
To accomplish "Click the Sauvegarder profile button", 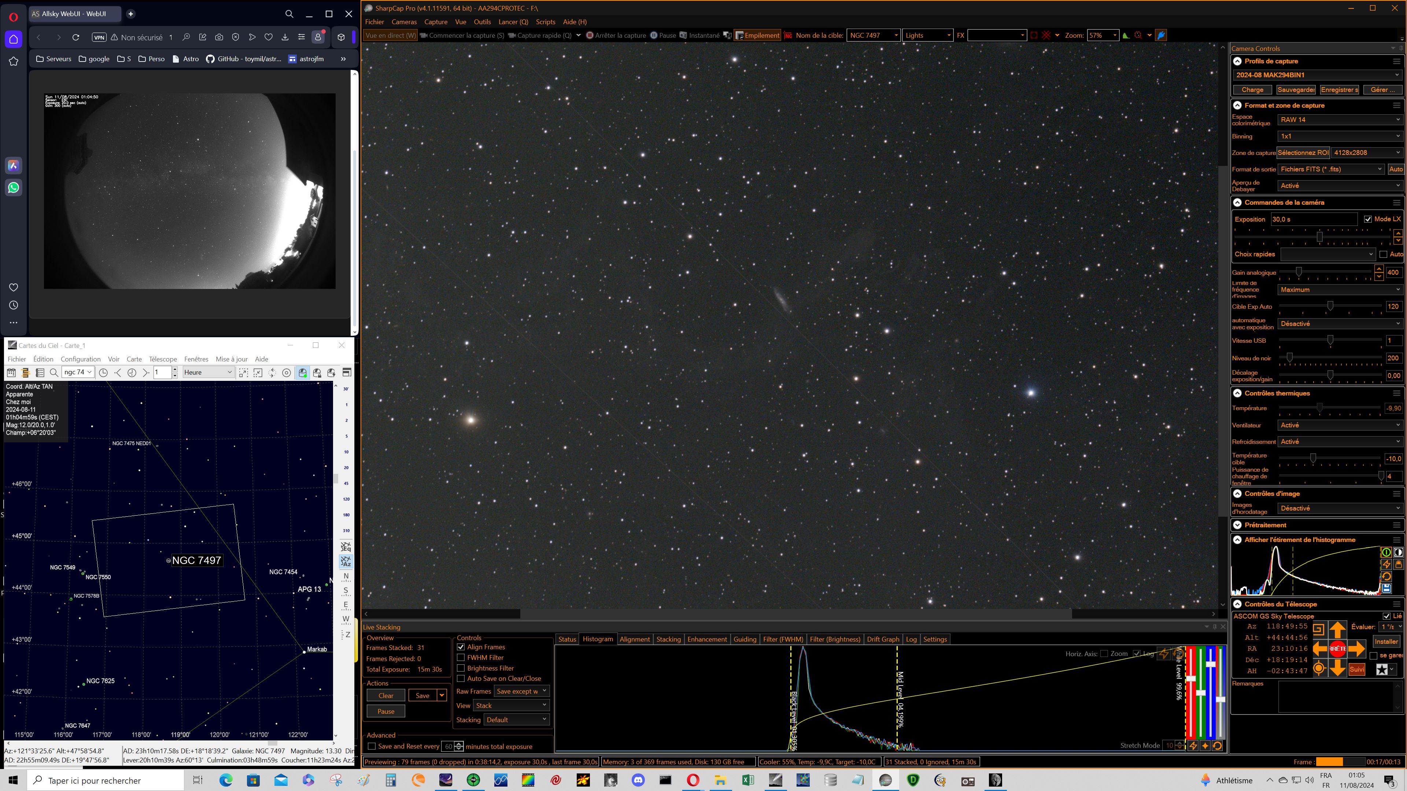I will coord(1296,89).
